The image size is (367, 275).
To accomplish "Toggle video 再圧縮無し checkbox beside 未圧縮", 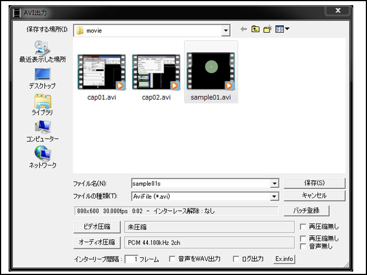I will (x=303, y=227).
